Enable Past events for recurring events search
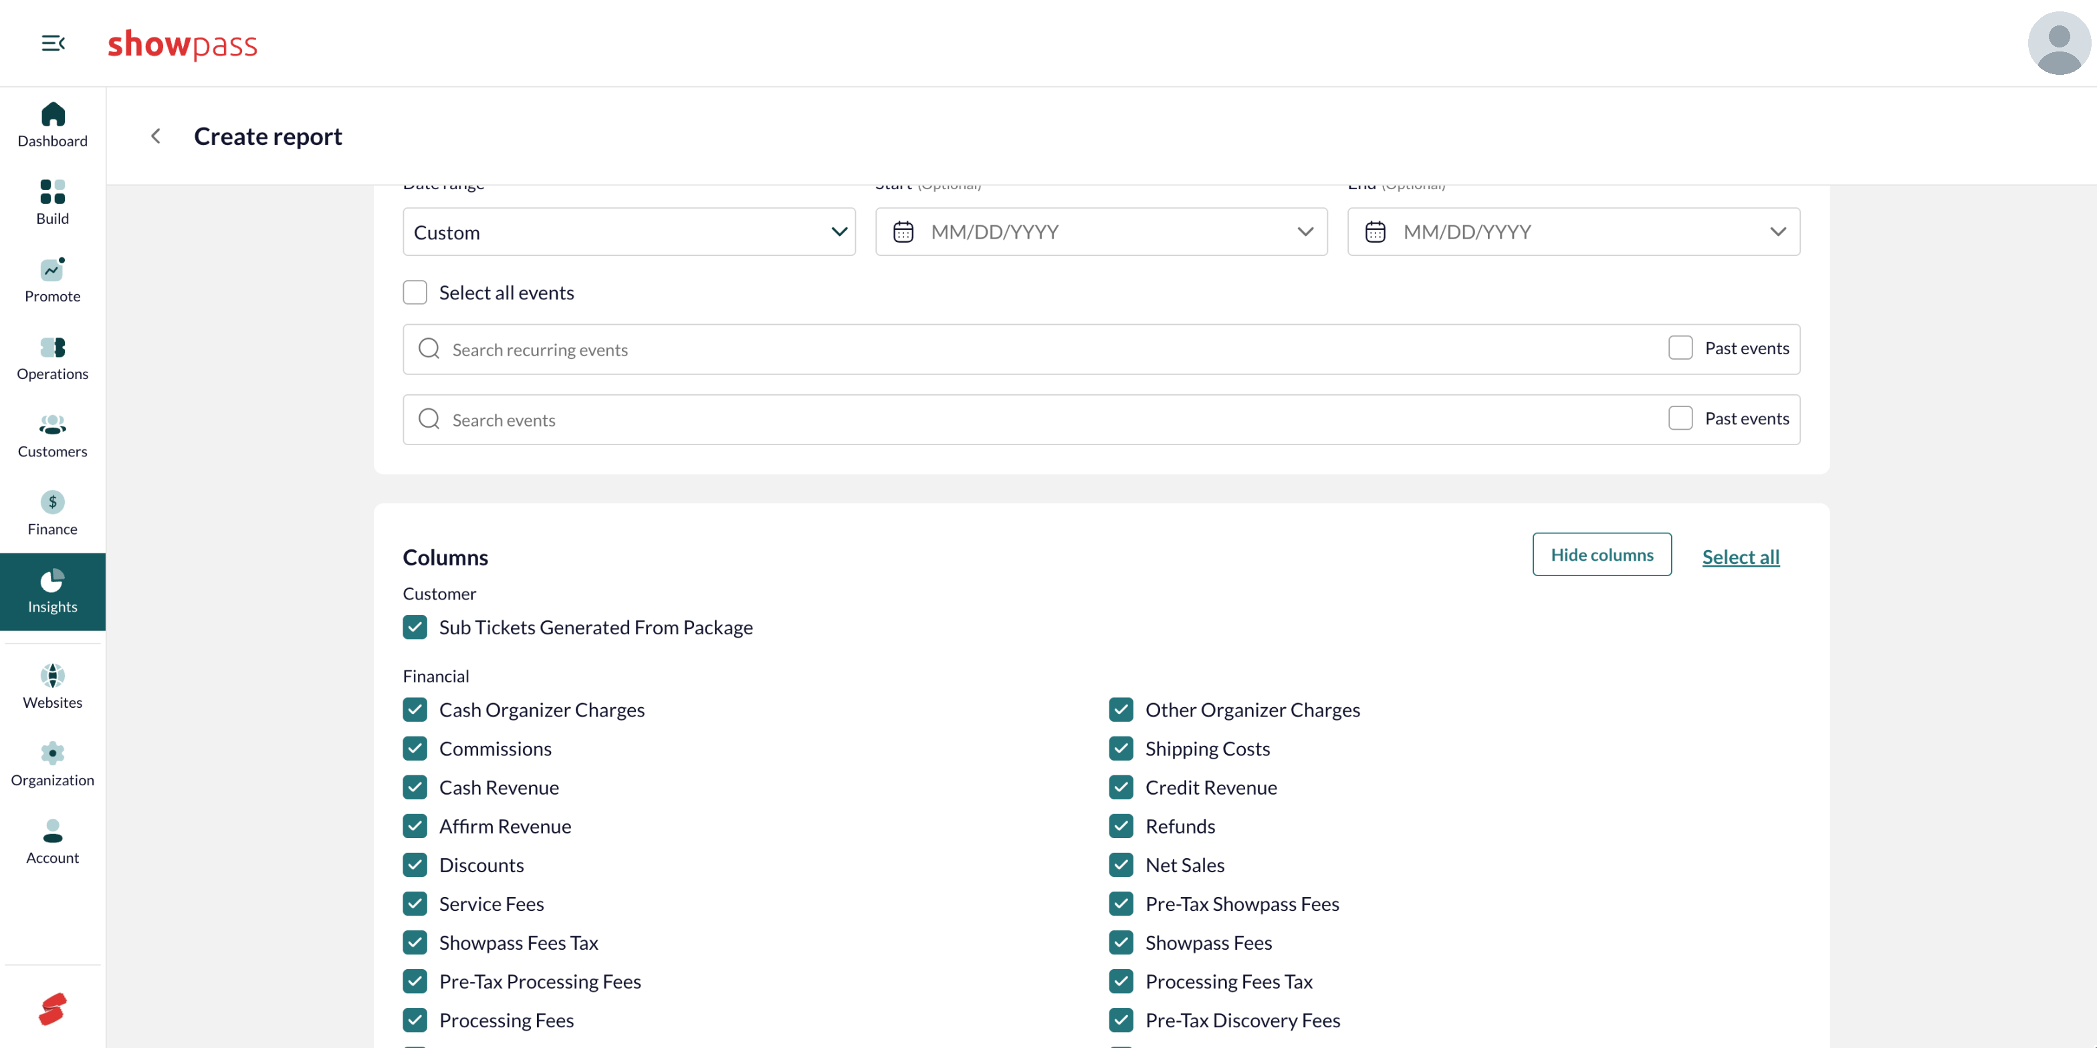 point(1680,348)
